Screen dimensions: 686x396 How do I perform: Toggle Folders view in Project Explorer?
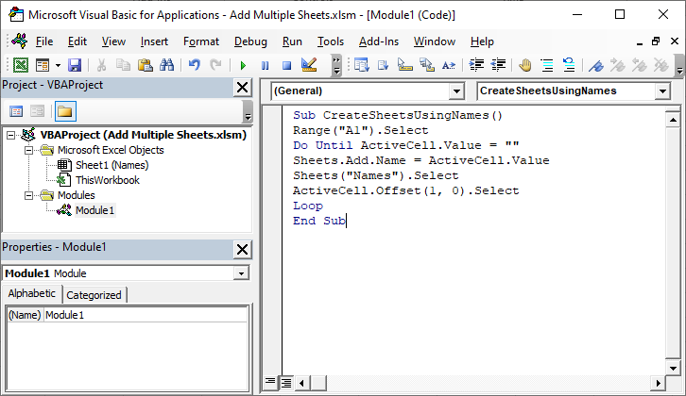(65, 111)
